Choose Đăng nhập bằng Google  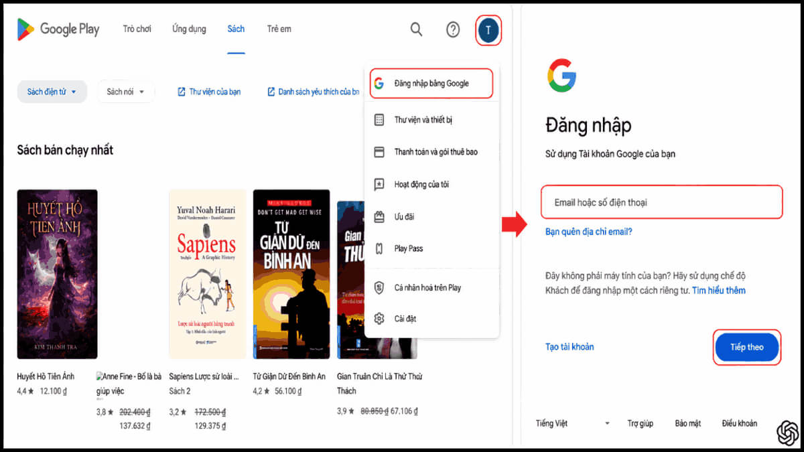coord(431,84)
